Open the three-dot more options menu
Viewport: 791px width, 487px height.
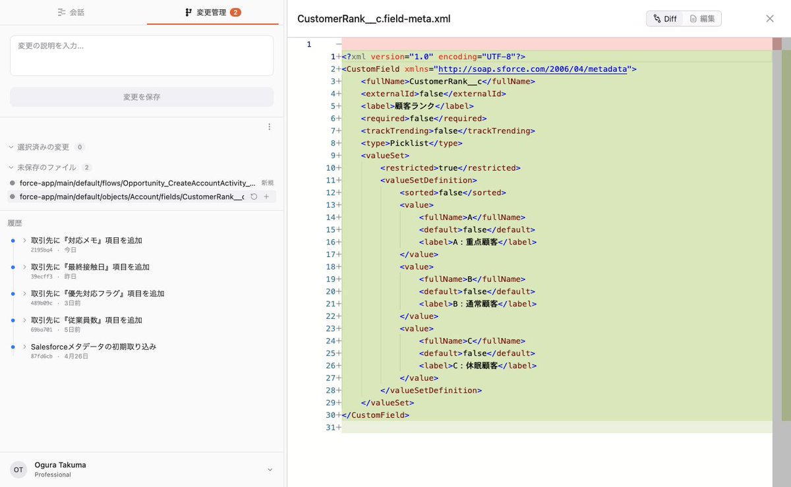(269, 127)
